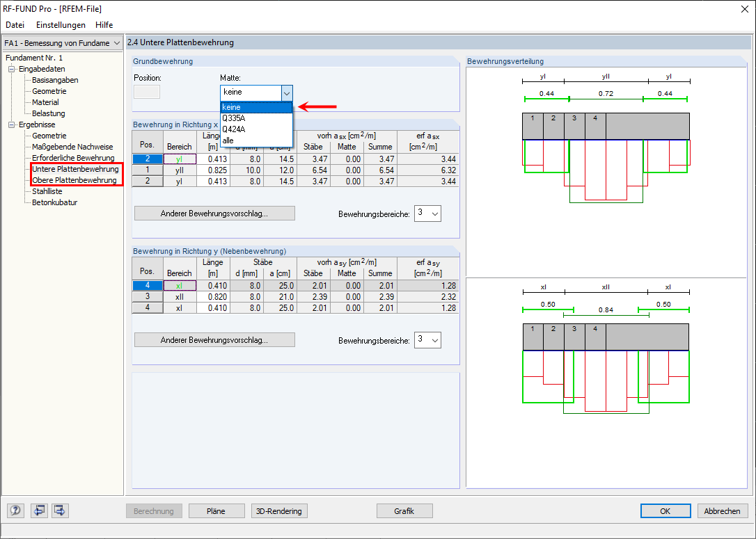Select Geometrie under Ergebnisse
Image resolution: width=756 pixels, height=539 pixels.
[x=49, y=136]
